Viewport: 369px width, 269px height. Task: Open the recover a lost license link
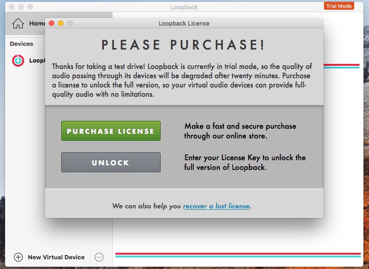(216, 206)
